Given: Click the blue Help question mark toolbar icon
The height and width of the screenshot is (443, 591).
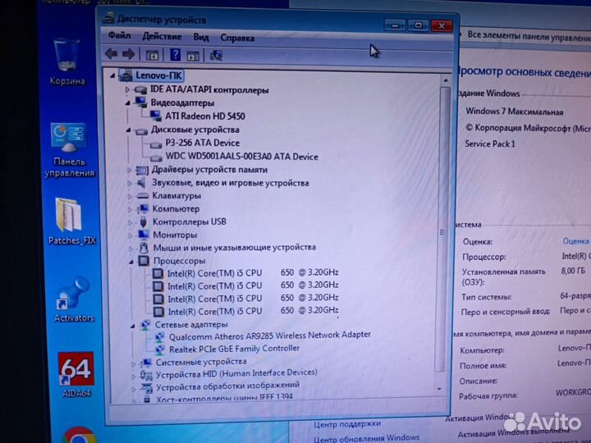Looking at the screenshot, I should 175,55.
